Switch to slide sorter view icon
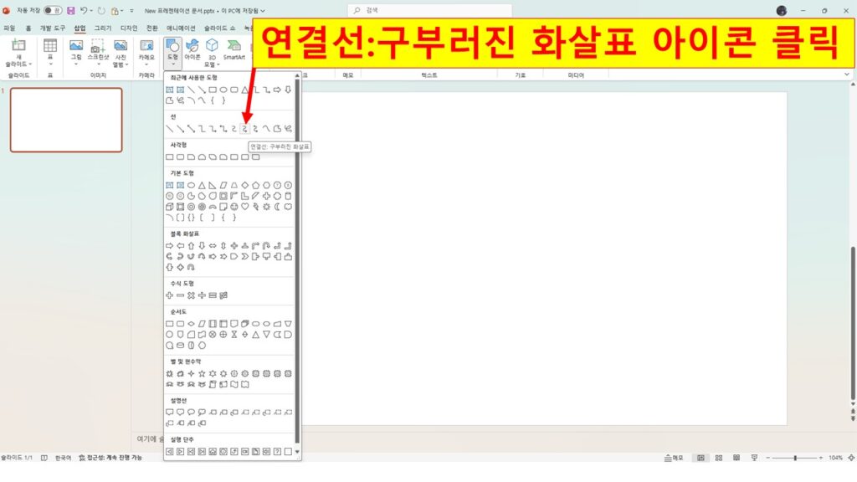This screenshot has width=857, height=482. (x=719, y=458)
